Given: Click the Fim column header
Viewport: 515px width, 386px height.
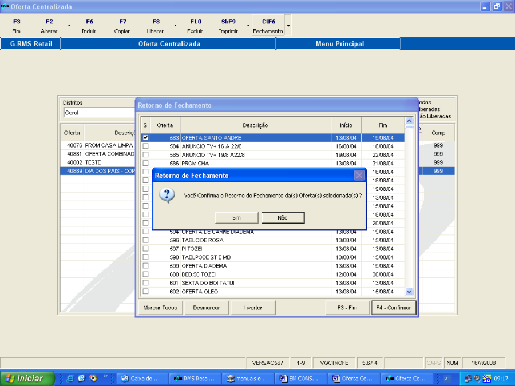Looking at the screenshot, I should 383,125.
